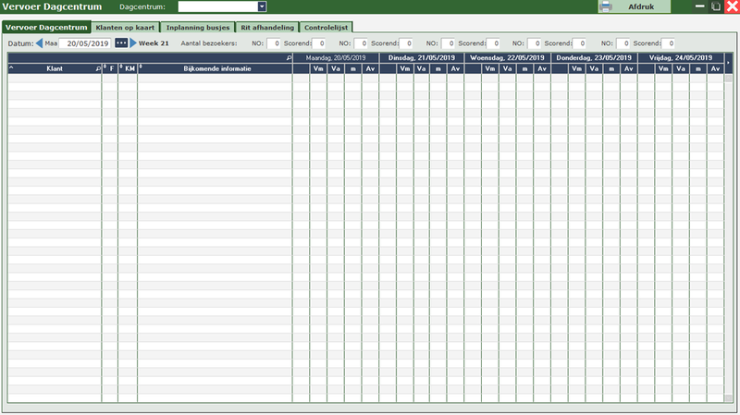The image size is (740, 415).
Task: Click the Bijkomende informatie column header
Action: click(216, 68)
